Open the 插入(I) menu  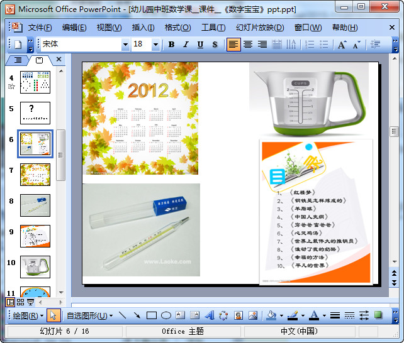(x=143, y=28)
